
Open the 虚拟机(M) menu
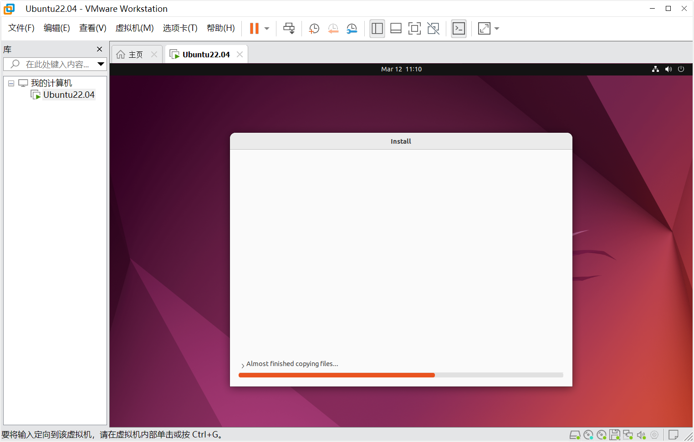click(x=134, y=28)
